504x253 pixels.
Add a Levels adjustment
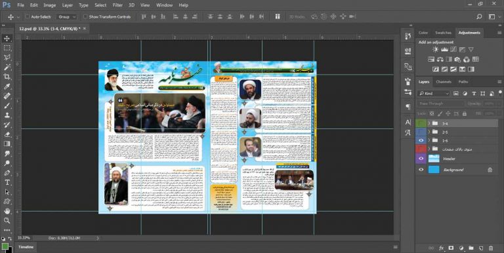click(444, 49)
